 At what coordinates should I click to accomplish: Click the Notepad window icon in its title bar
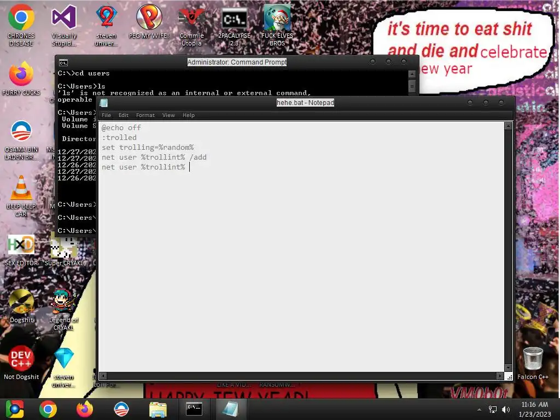pos(104,103)
